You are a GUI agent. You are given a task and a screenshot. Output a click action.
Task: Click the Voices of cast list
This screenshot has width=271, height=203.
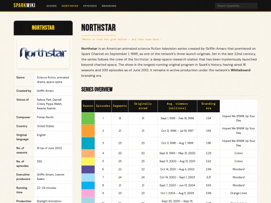[x=49, y=104]
